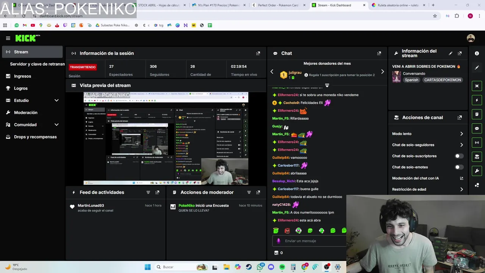The height and width of the screenshot is (273, 485).
Task: Pop out the Feed de actividades panel
Action: click(x=157, y=193)
